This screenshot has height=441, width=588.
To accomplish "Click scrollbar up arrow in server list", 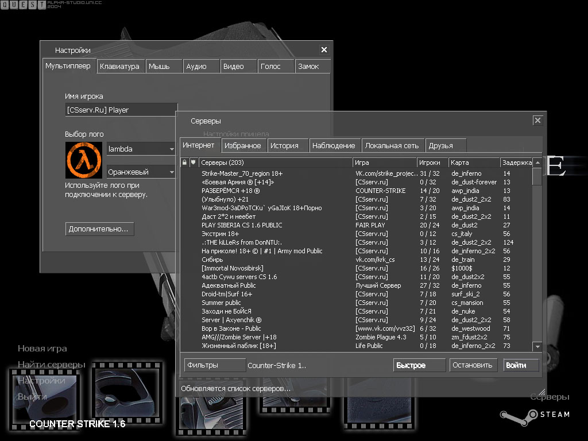I will click(x=537, y=163).
